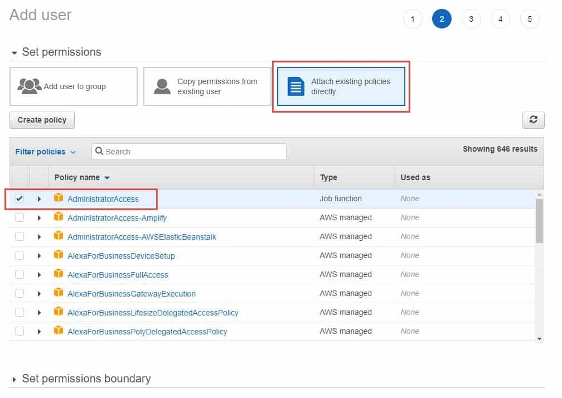
Task: Go to step 3 of the wizard
Action: coord(471,18)
